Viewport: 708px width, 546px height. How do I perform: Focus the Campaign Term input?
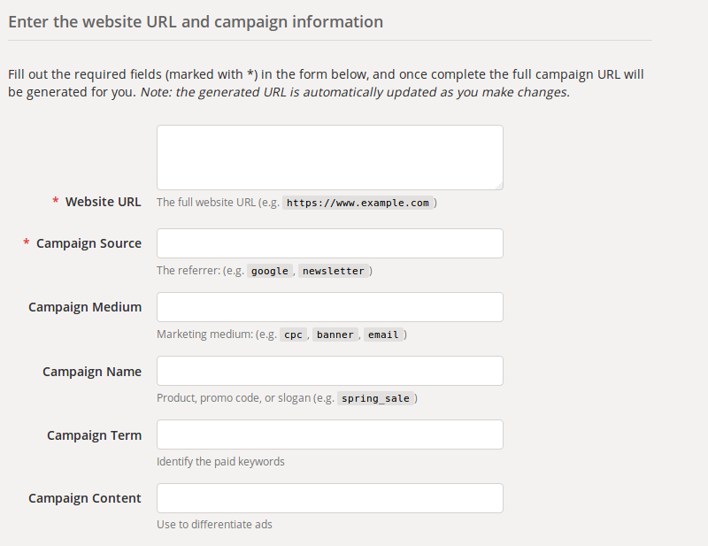tap(329, 434)
